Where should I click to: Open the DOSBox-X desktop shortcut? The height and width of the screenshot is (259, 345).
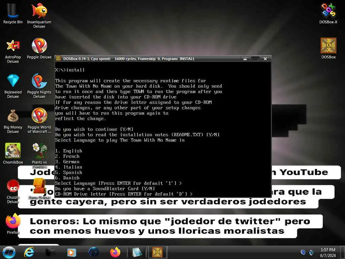(328, 13)
